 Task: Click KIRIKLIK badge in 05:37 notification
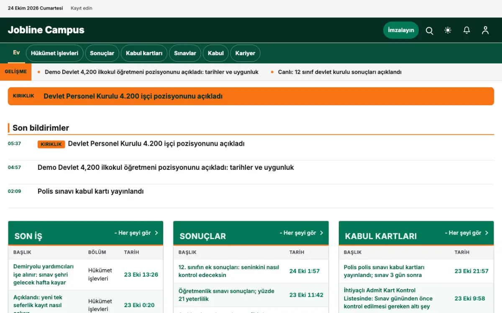click(51, 144)
